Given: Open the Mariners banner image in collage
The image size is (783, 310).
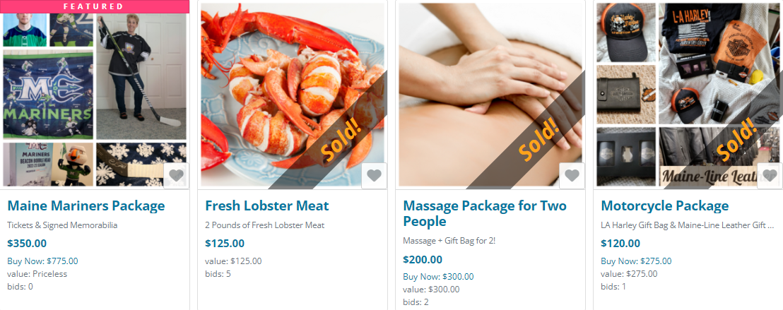Looking at the screenshot, I should [x=48, y=95].
